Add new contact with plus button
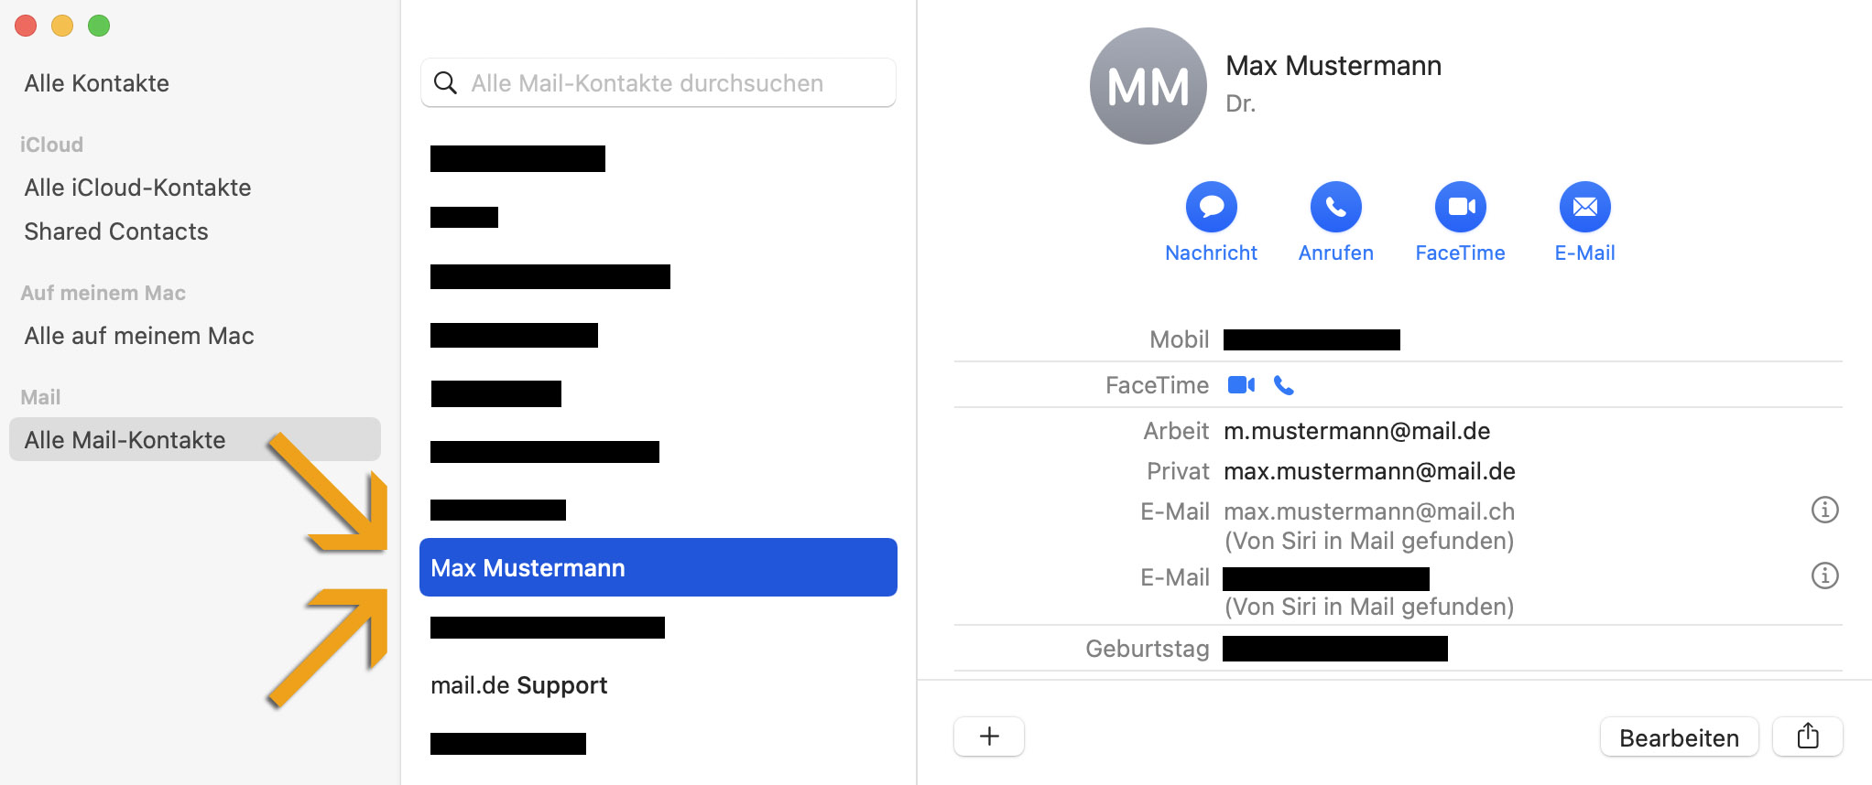Viewport: 1872px width, 785px height. pyautogui.click(x=989, y=737)
